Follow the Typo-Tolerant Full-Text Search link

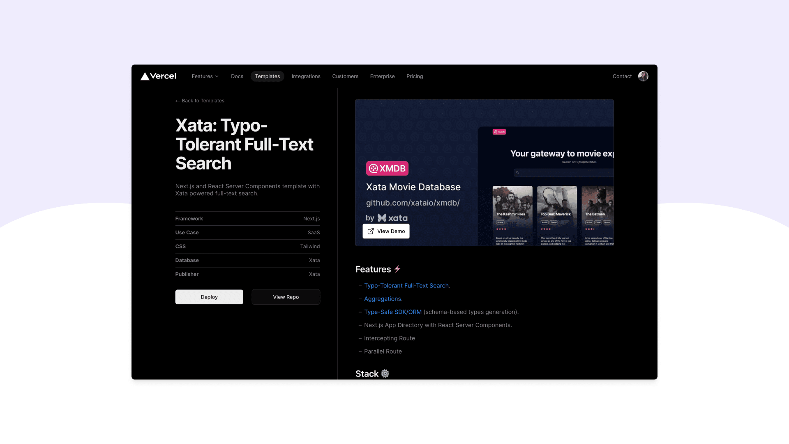click(406, 285)
